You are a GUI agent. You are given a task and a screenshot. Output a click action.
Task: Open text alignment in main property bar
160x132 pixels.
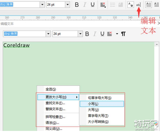click(103, 5)
